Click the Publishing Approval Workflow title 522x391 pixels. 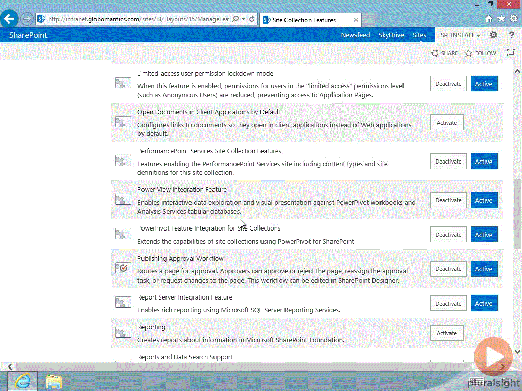[180, 259]
